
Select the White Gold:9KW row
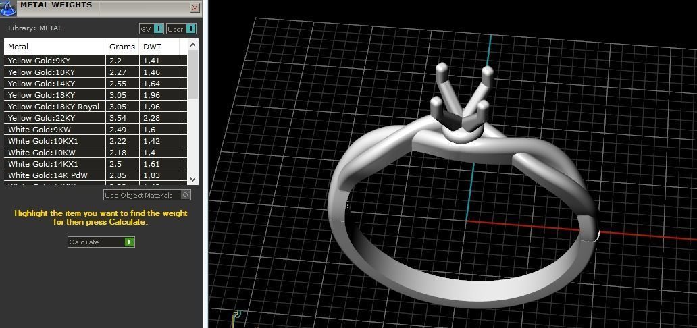[x=95, y=130]
